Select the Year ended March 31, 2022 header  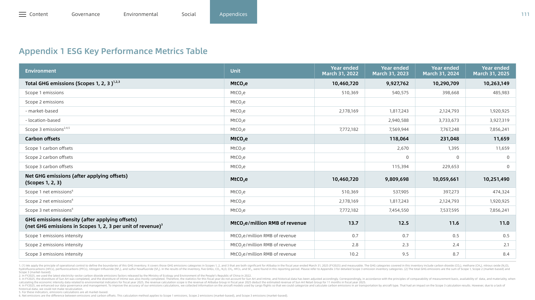[340, 71]
